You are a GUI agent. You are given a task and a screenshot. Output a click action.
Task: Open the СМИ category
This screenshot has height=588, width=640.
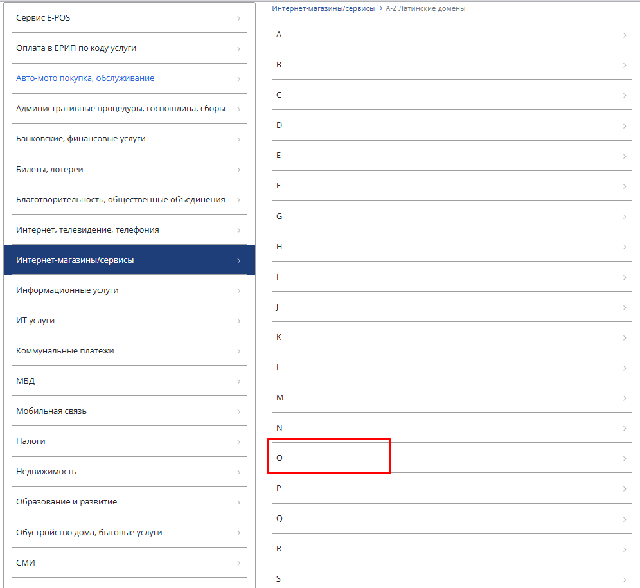pos(129,563)
